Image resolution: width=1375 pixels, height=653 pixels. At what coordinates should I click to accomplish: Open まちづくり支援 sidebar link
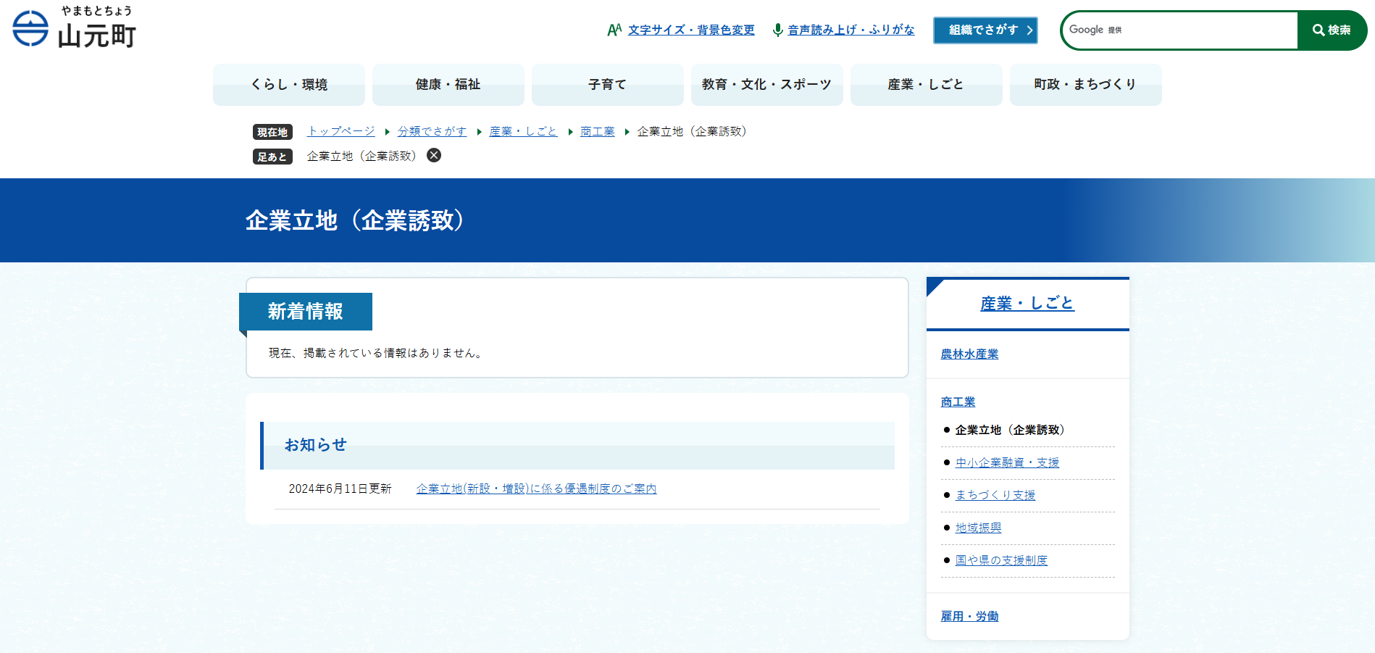pyautogui.click(x=995, y=495)
